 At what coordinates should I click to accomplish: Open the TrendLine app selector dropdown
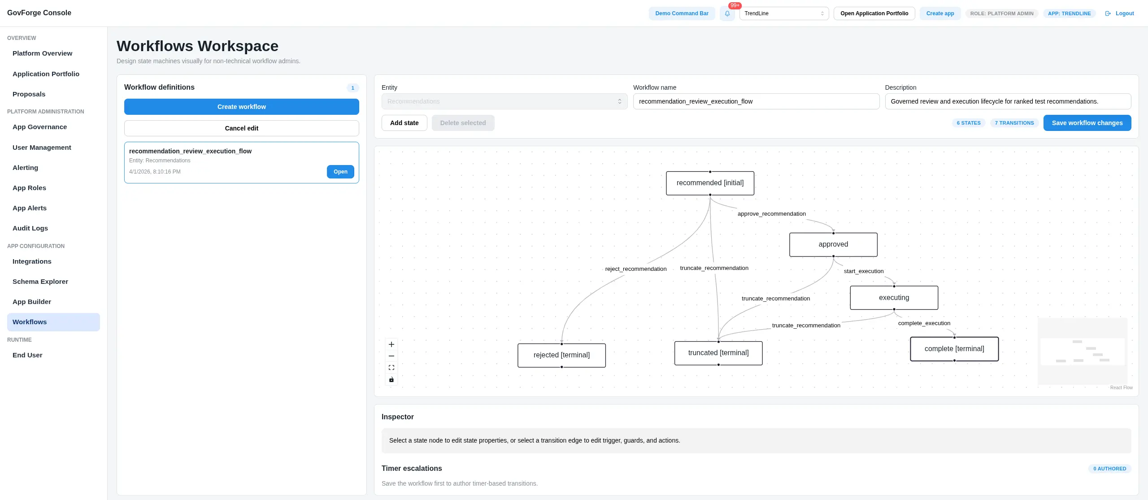784,13
